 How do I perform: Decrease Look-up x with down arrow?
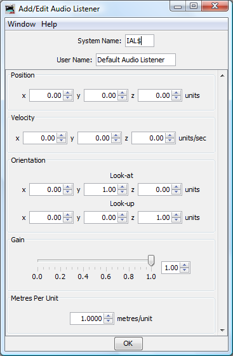[x=67, y=220]
